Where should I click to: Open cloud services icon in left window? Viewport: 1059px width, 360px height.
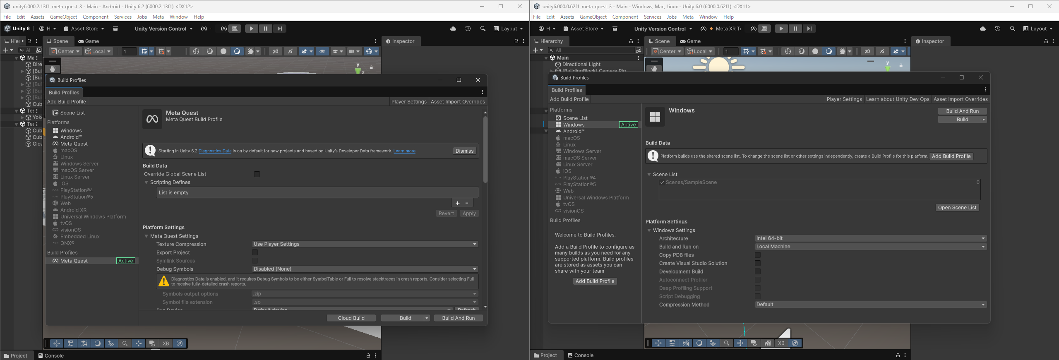click(x=453, y=29)
